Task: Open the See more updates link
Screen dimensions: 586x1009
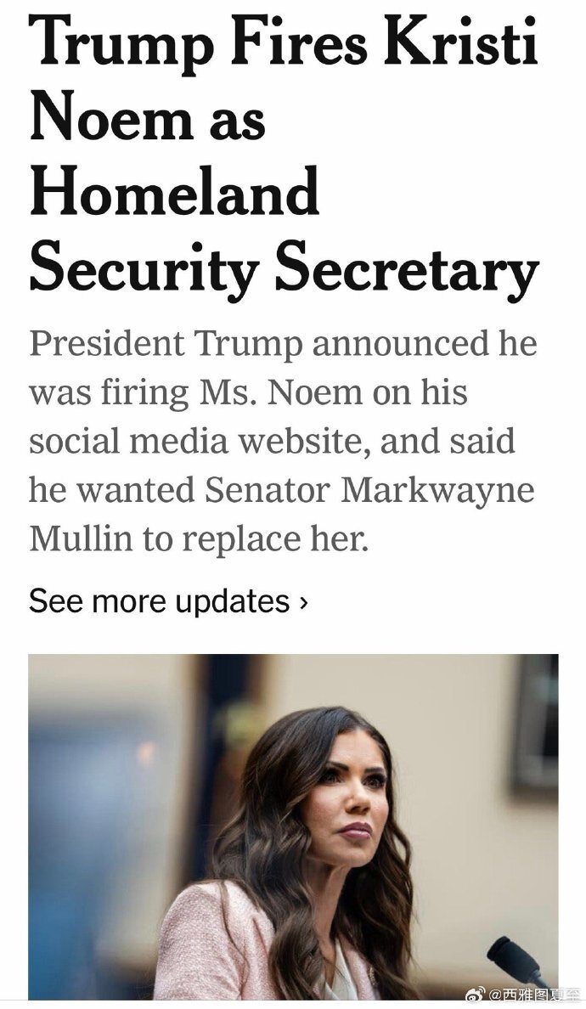Action: point(160,601)
